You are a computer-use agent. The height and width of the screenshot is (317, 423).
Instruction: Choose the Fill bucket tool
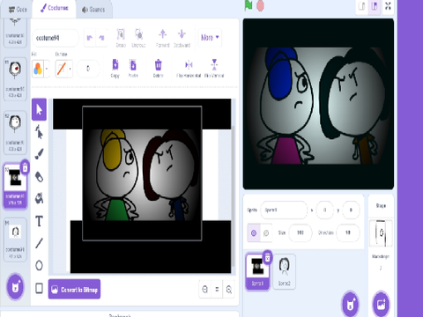tap(39, 198)
